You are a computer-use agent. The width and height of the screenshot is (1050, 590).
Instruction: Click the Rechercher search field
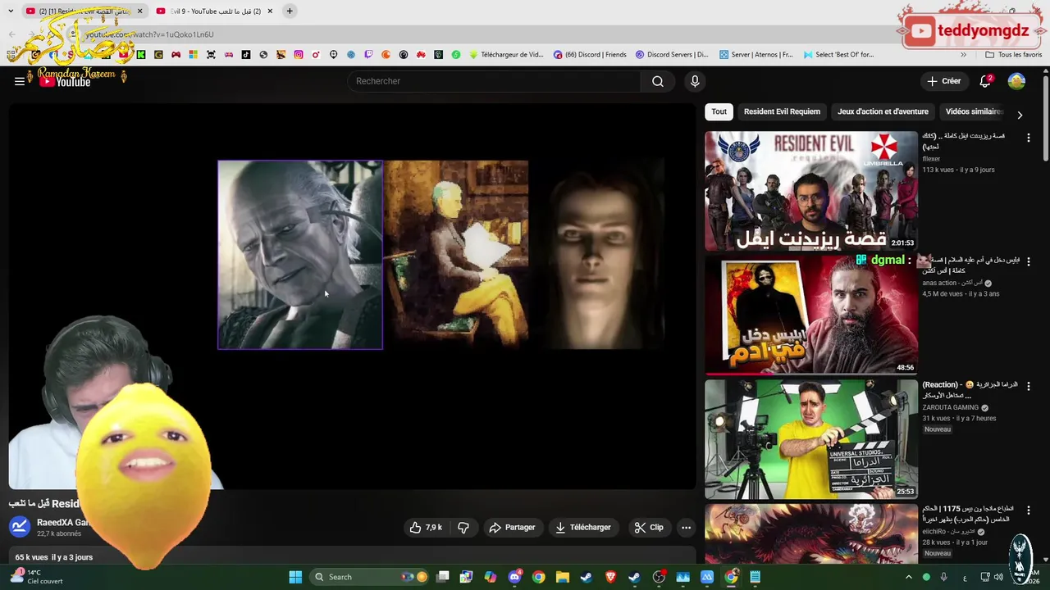coord(495,81)
